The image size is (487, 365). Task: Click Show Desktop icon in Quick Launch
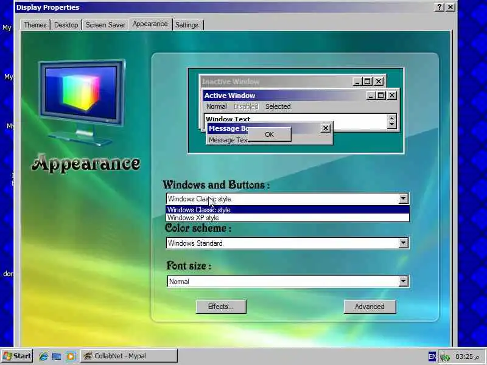click(x=57, y=356)
